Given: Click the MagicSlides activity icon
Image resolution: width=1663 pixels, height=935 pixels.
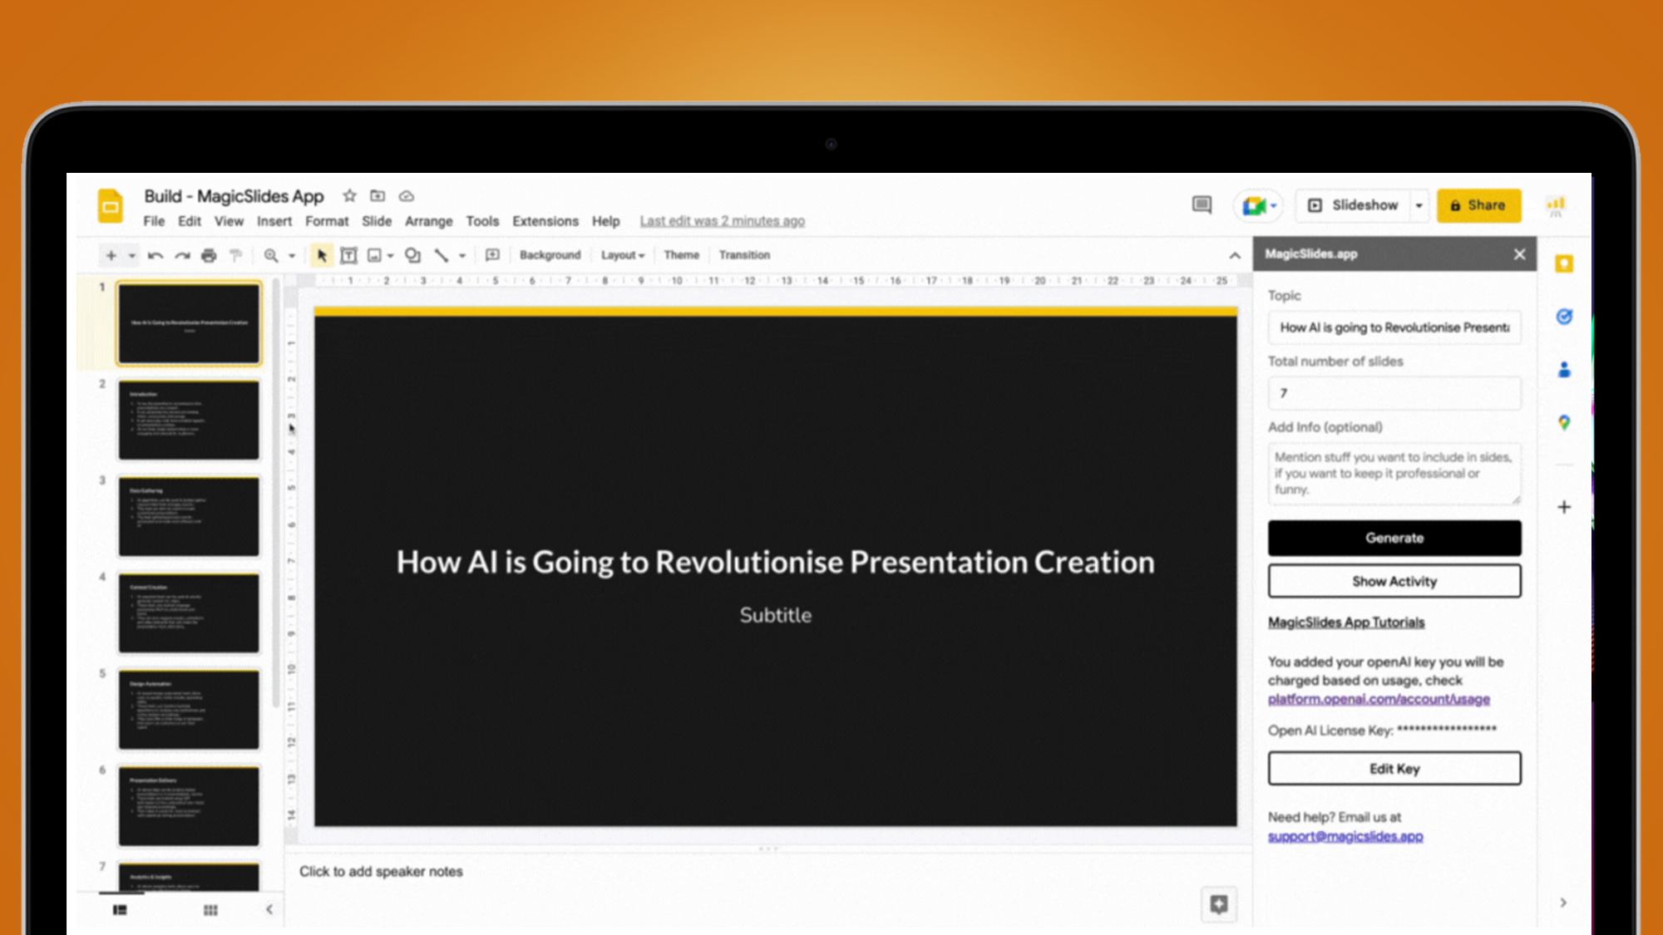Looking at the screenshot, I should coord(1394,581).
